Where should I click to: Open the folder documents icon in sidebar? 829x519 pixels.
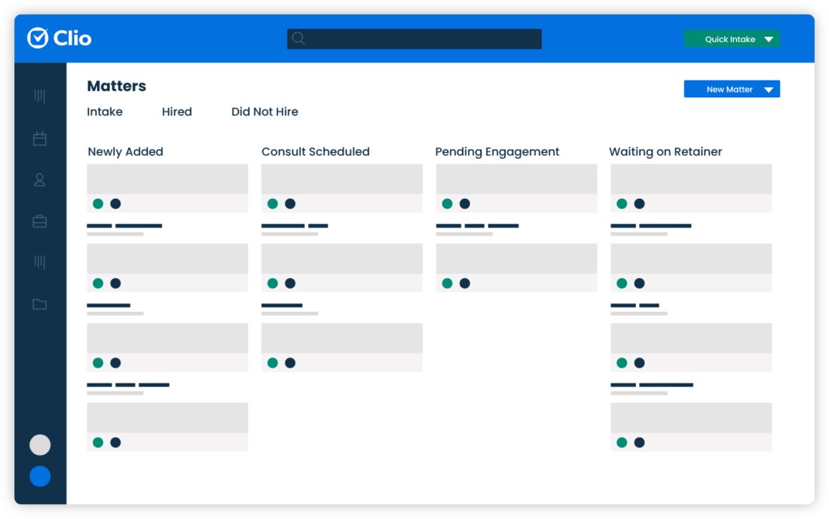[x=40, y=304]
